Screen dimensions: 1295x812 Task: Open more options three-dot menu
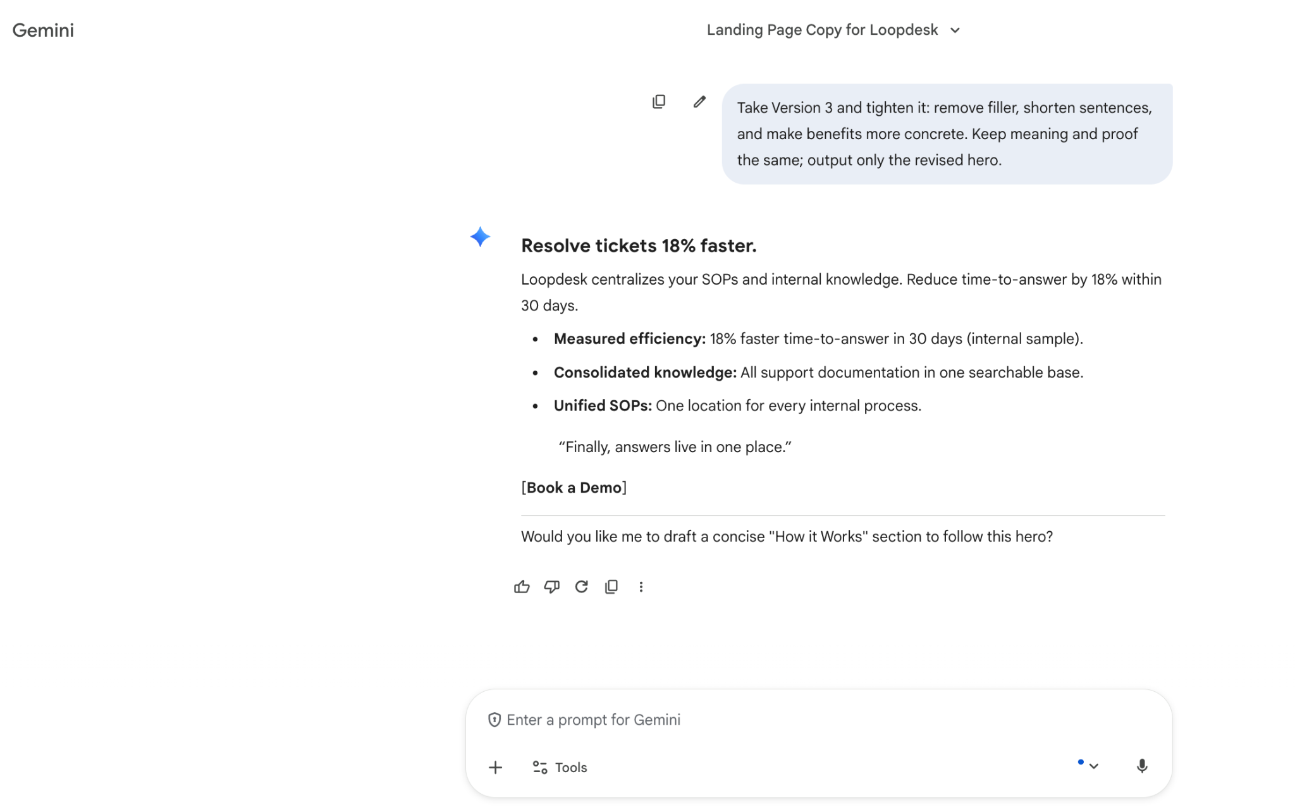point(641,587)
